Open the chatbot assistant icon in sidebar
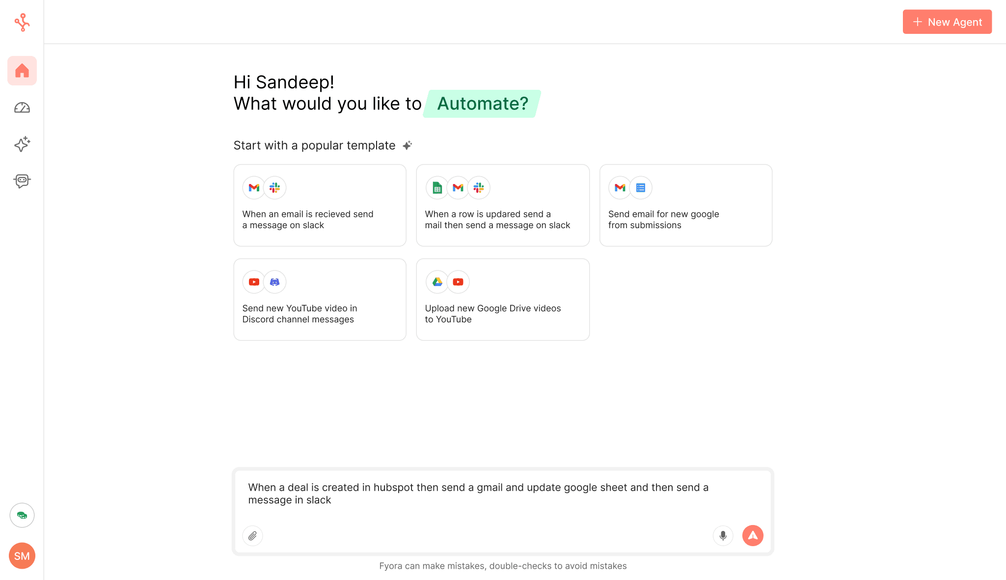 tap(22, 181)
